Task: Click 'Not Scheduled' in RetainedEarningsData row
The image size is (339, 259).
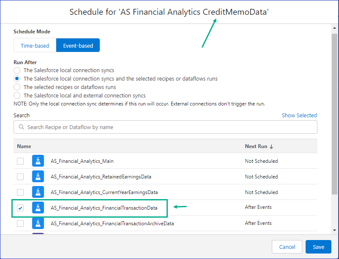Action: pos(261,177)
